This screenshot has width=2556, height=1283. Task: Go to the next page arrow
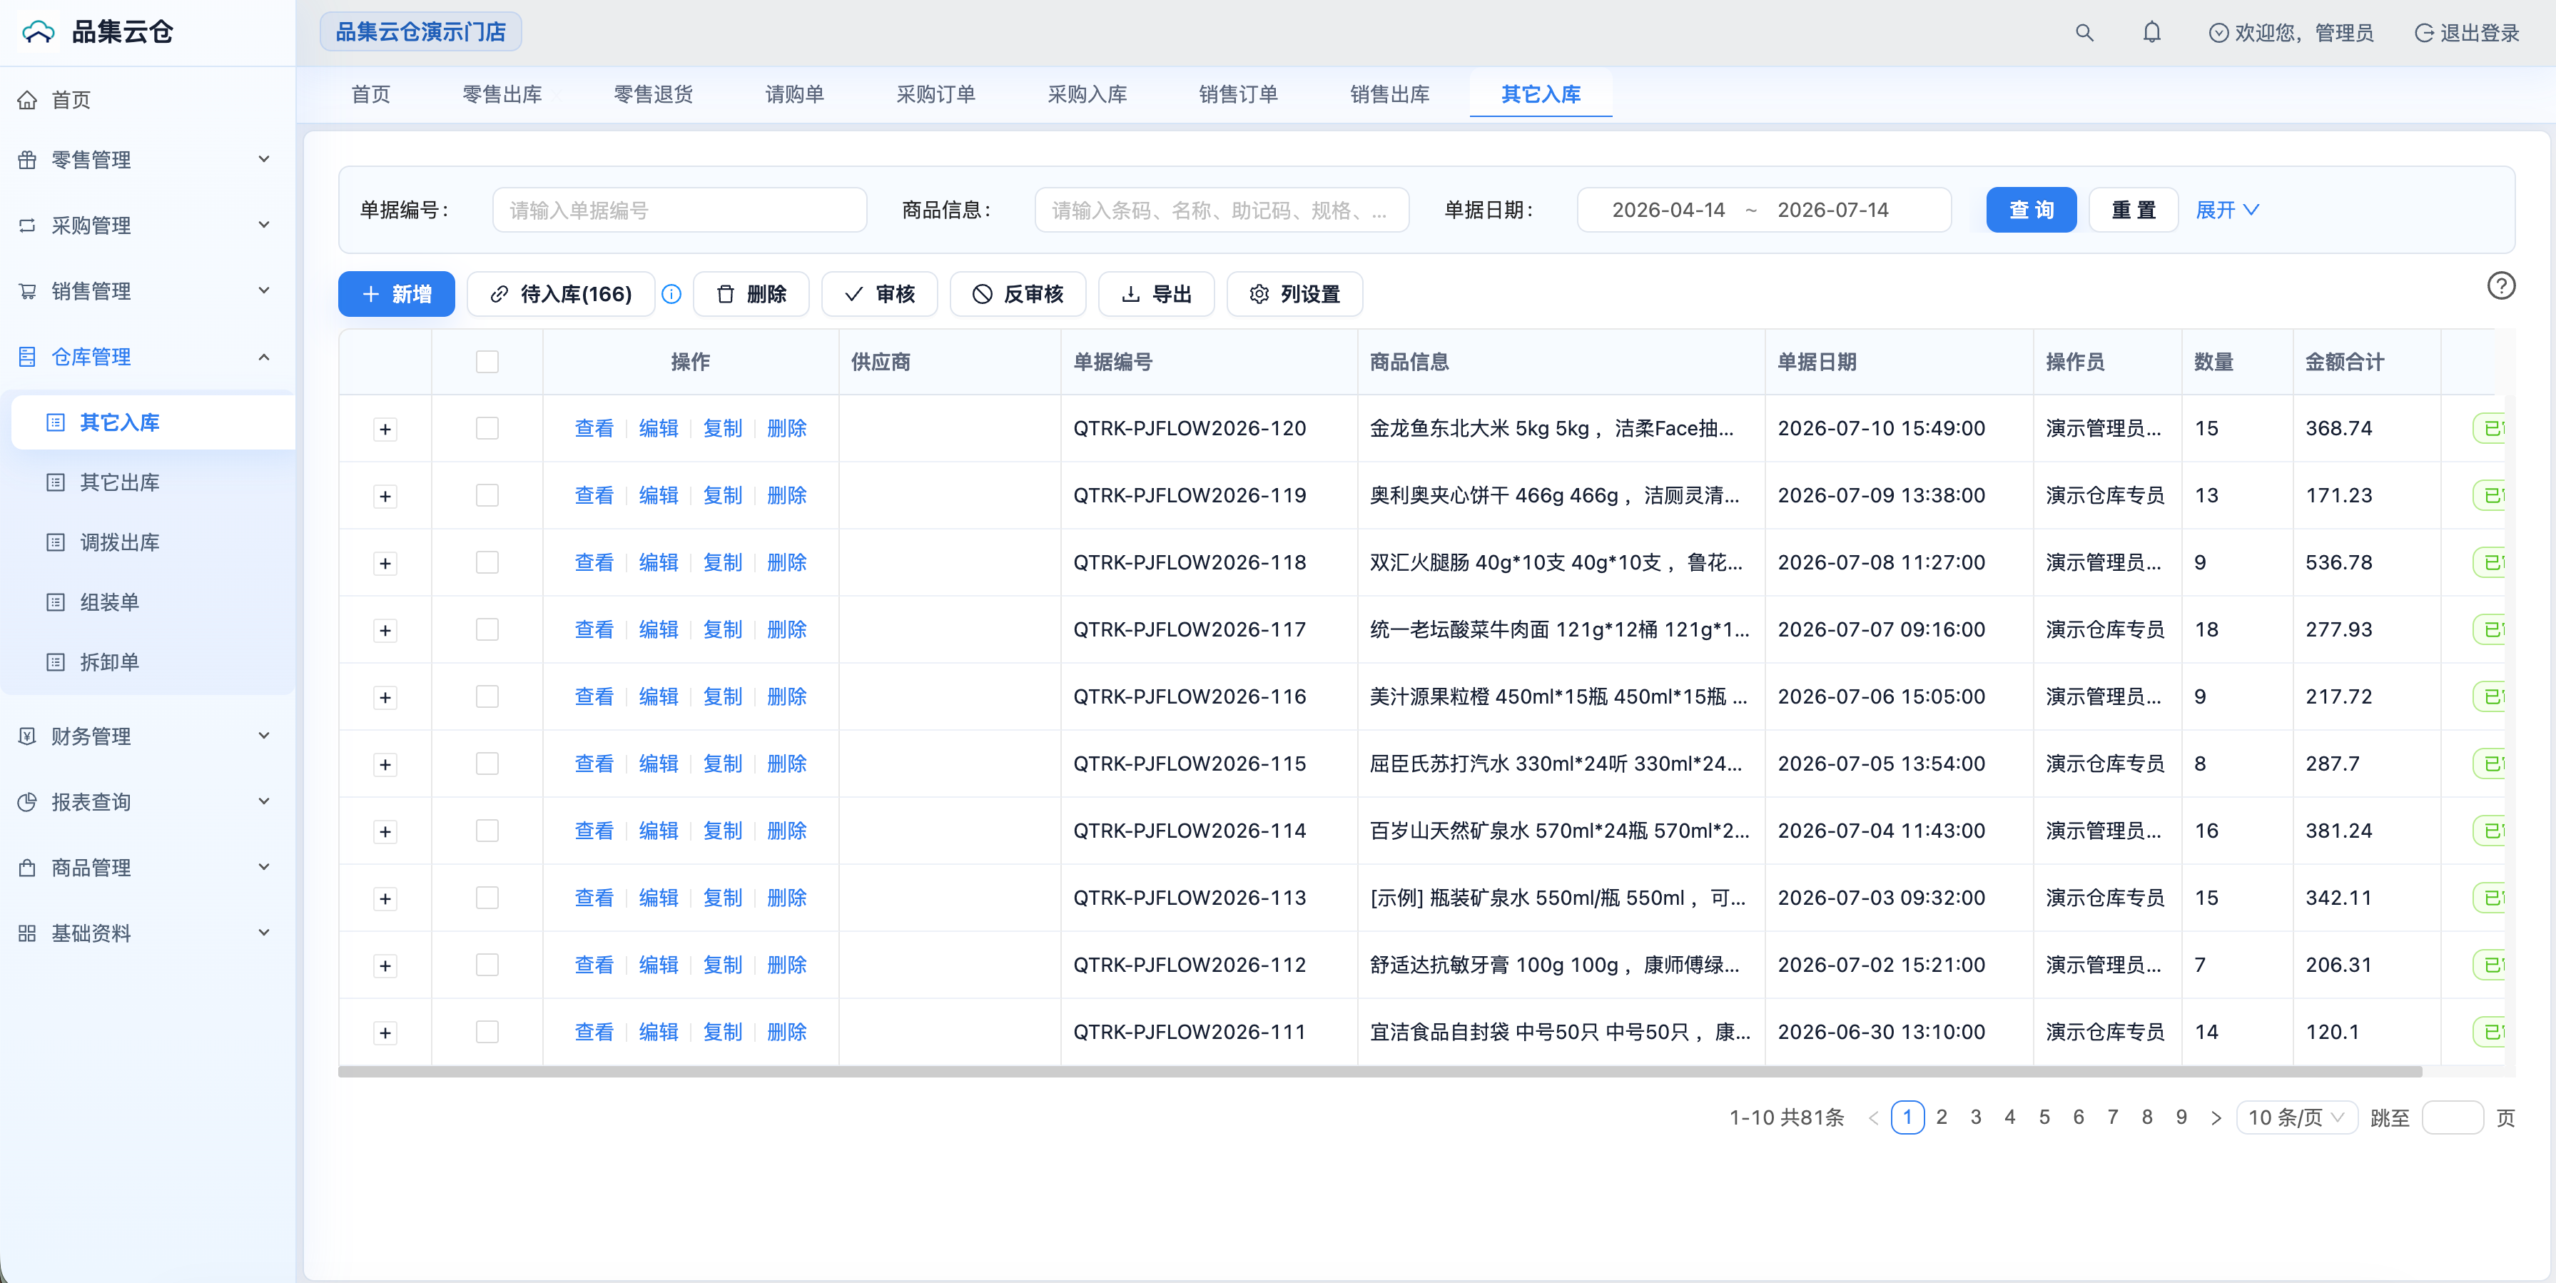click(x=2216, y=1118)
